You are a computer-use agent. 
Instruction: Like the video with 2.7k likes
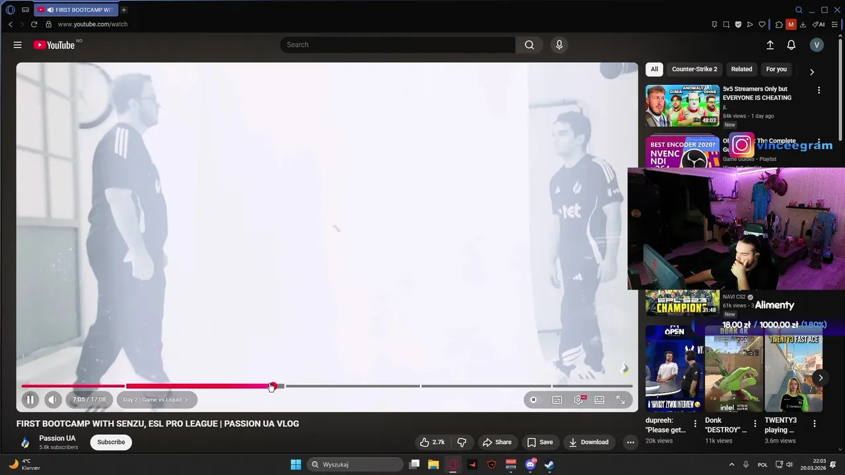click(432, 442)
